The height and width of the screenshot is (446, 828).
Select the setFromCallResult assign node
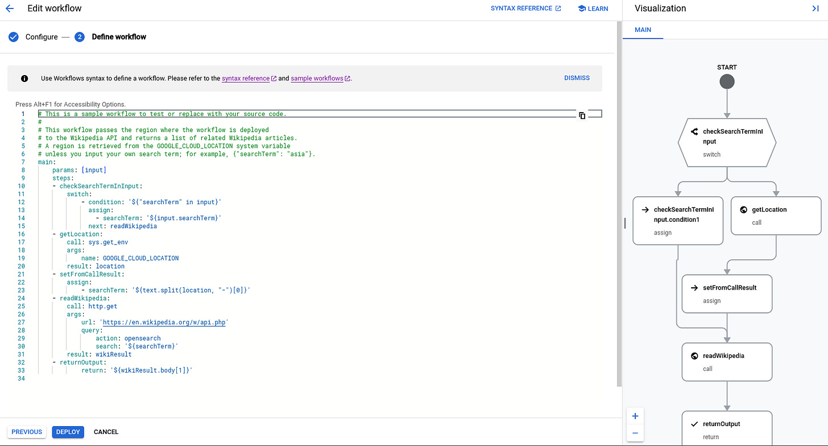coord(727,294)
